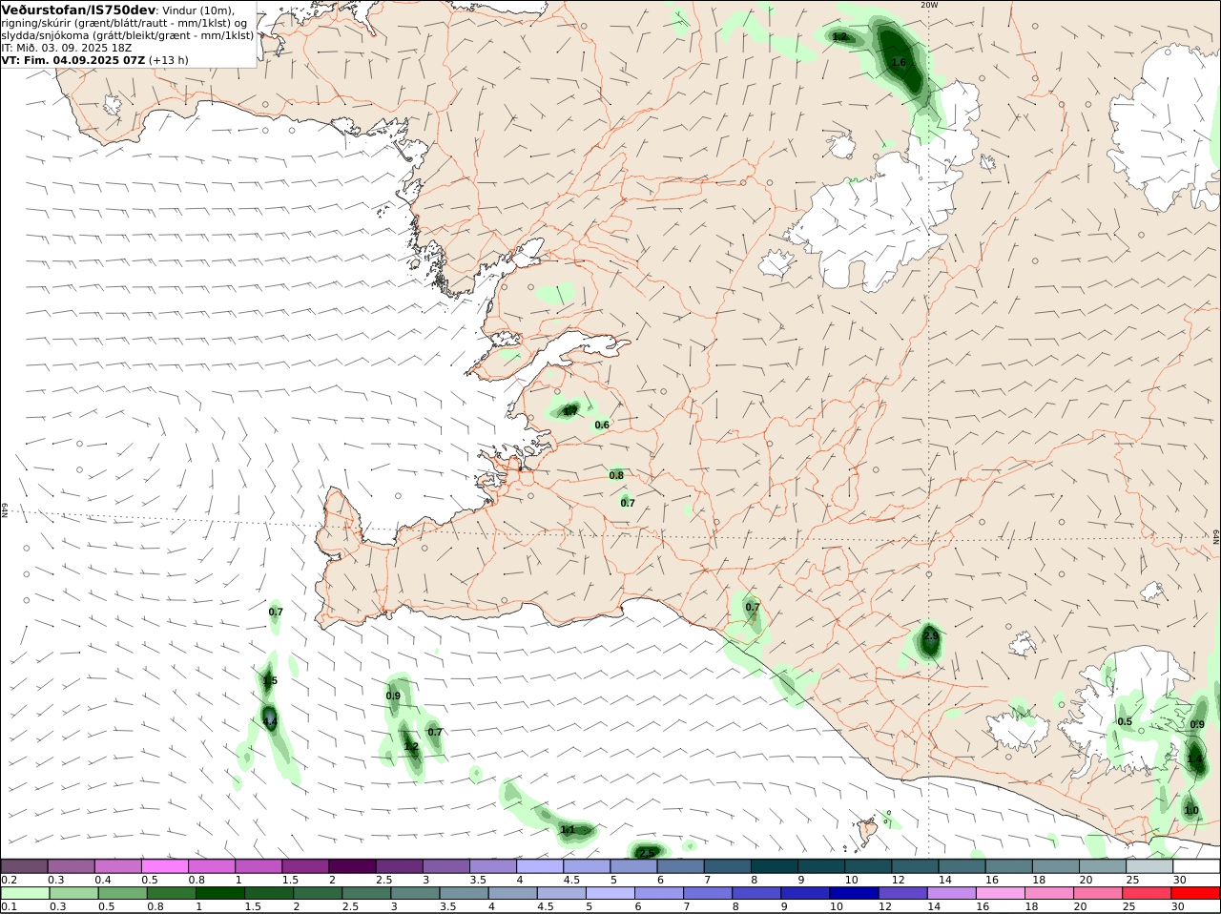
Task: Click the VT: Fim. 04.09.2025 07Z valid time
Action: (73, 59)
